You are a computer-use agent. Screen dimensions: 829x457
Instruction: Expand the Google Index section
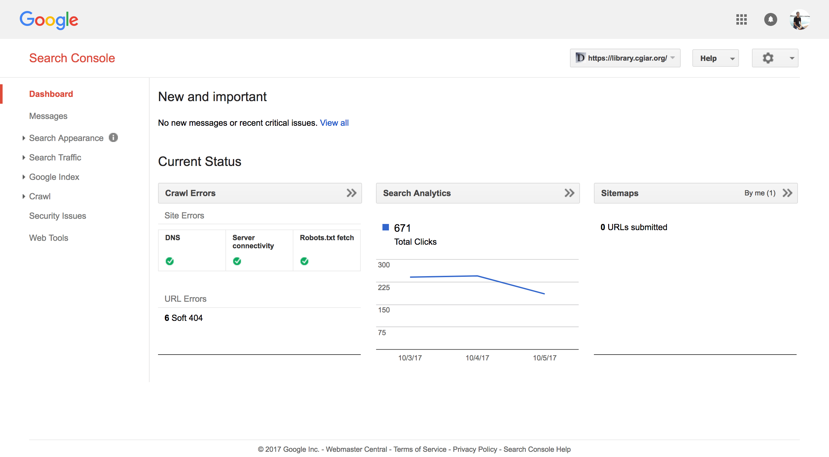tap(24, 177)
